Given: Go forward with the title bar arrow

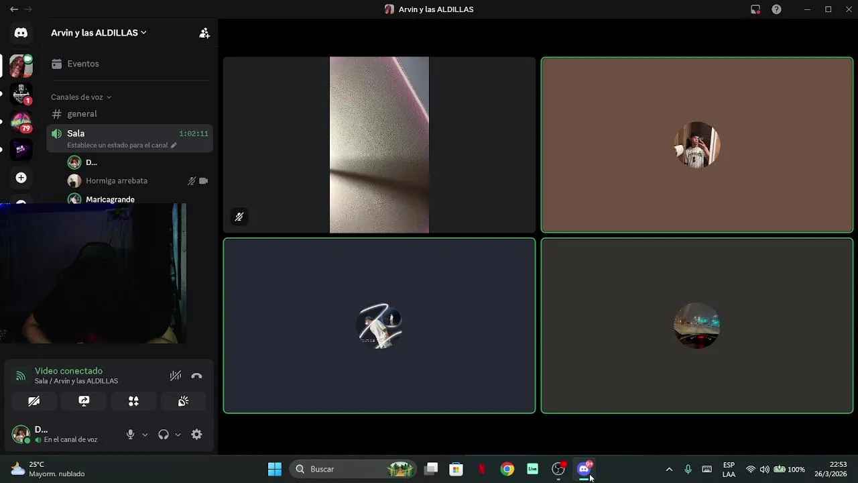Looking at the screenshot, I should click(28, 9).
